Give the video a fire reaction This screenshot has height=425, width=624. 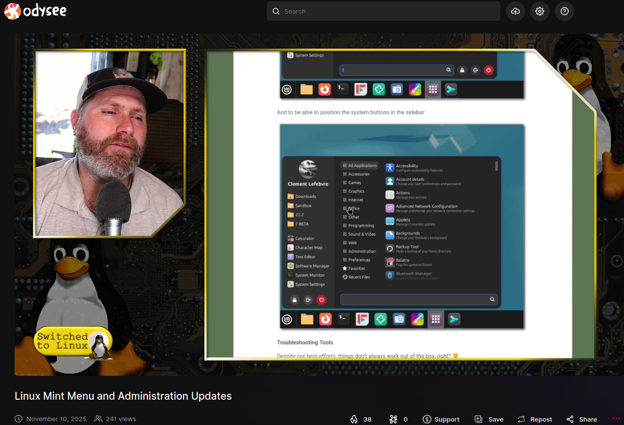pos(361,419)
